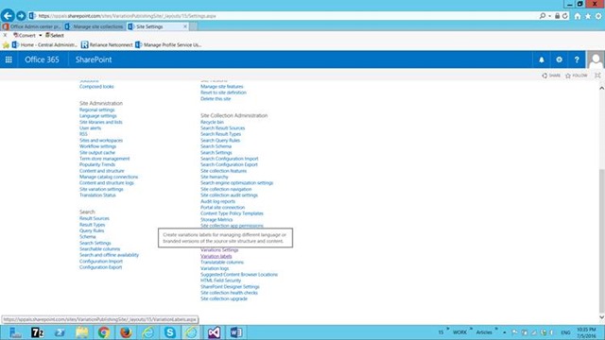This screenshot has height=340, width=605.
Task: Open the settings gear in the Office bar
Action: (x=559, y=59)
